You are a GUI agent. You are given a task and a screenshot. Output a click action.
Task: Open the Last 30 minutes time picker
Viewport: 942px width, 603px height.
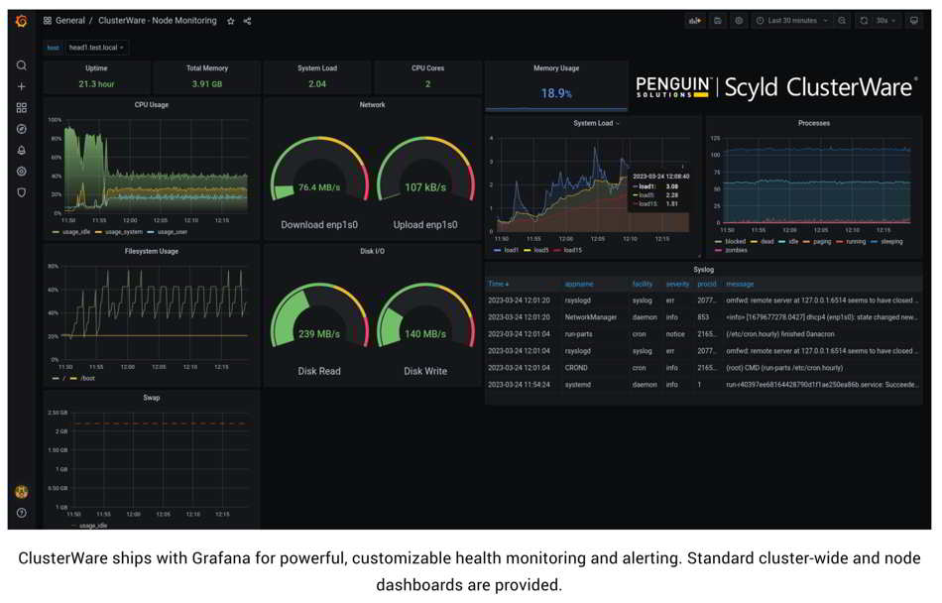791,21
